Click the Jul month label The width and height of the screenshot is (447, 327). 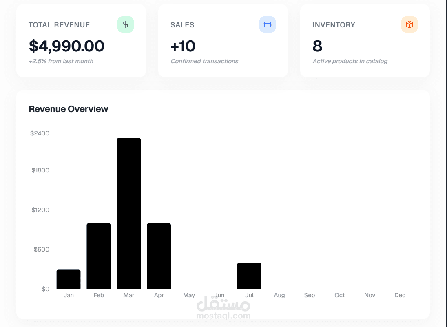click(x=249, y=295)
